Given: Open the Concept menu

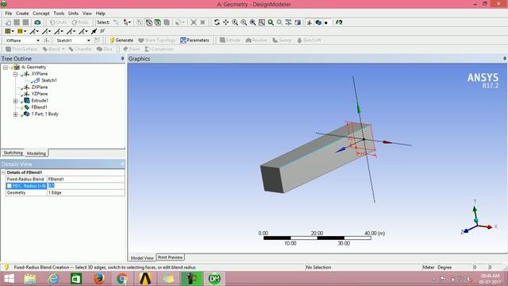Looking at the screenshot, I should click(41, 14).
